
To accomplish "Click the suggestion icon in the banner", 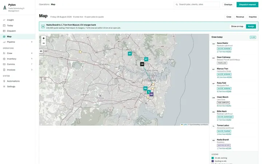I will pyautogui.click(x=43, y=27).
